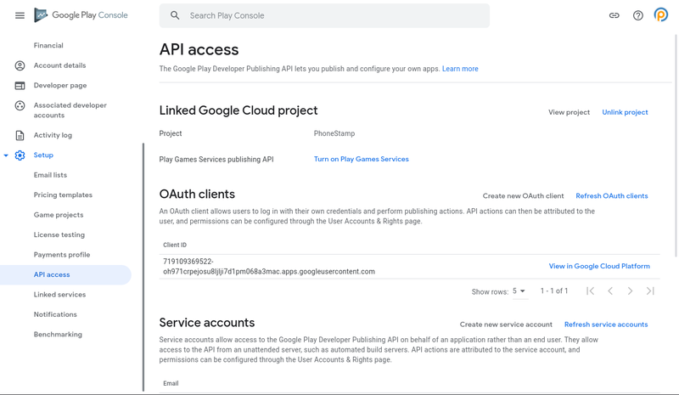Click View project button
679x395 pixels.
[x=569, y=112]
